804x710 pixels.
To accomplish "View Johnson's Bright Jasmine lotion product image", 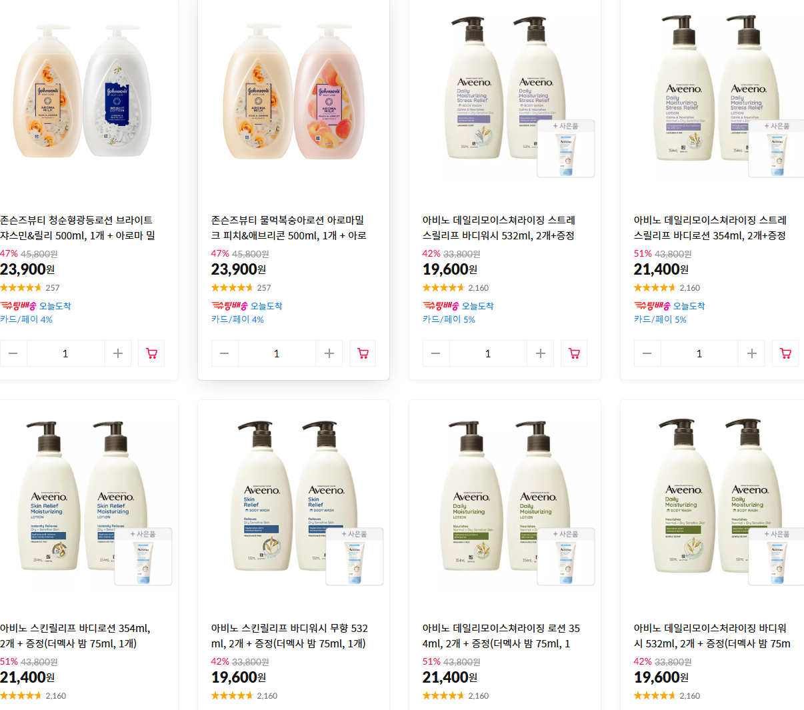I will tap(82, 90).
